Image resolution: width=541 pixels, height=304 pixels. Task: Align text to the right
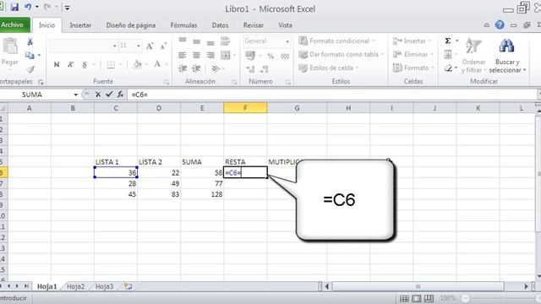tap(210, 55)
